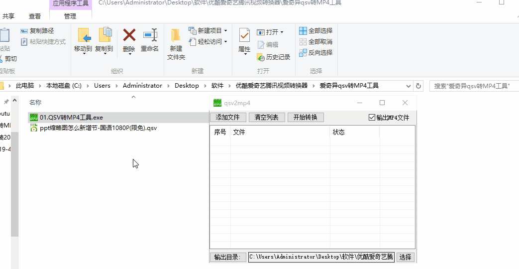Open the View (查看) ribbon tab

coord(35,16)
